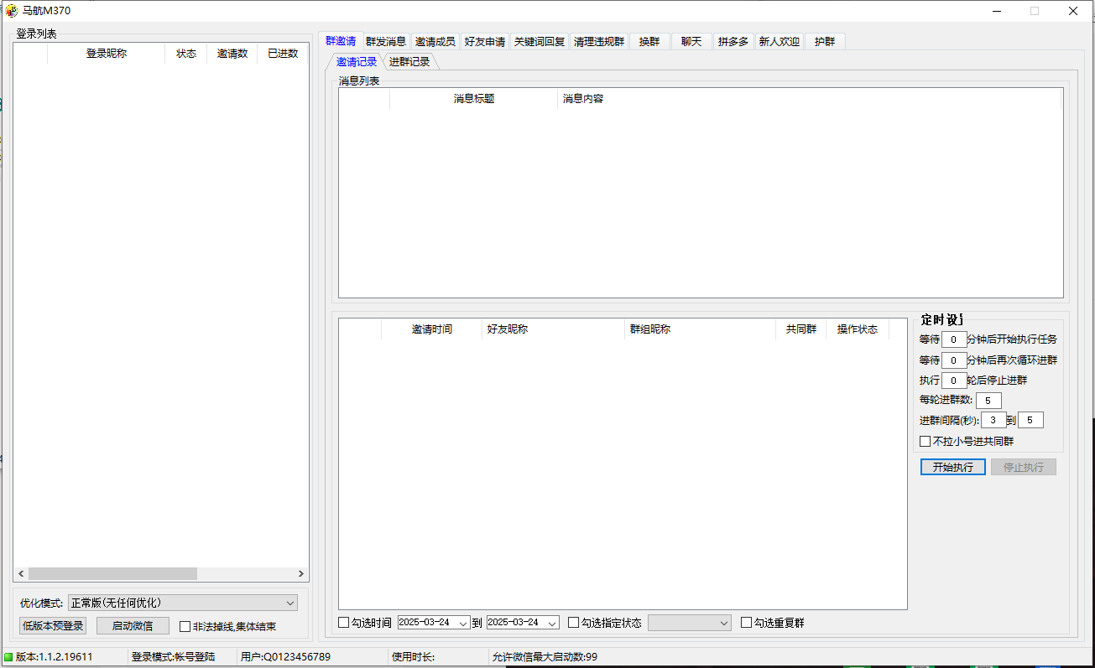
Task: Click the 启动微信 button
Action: pos(133,626)
